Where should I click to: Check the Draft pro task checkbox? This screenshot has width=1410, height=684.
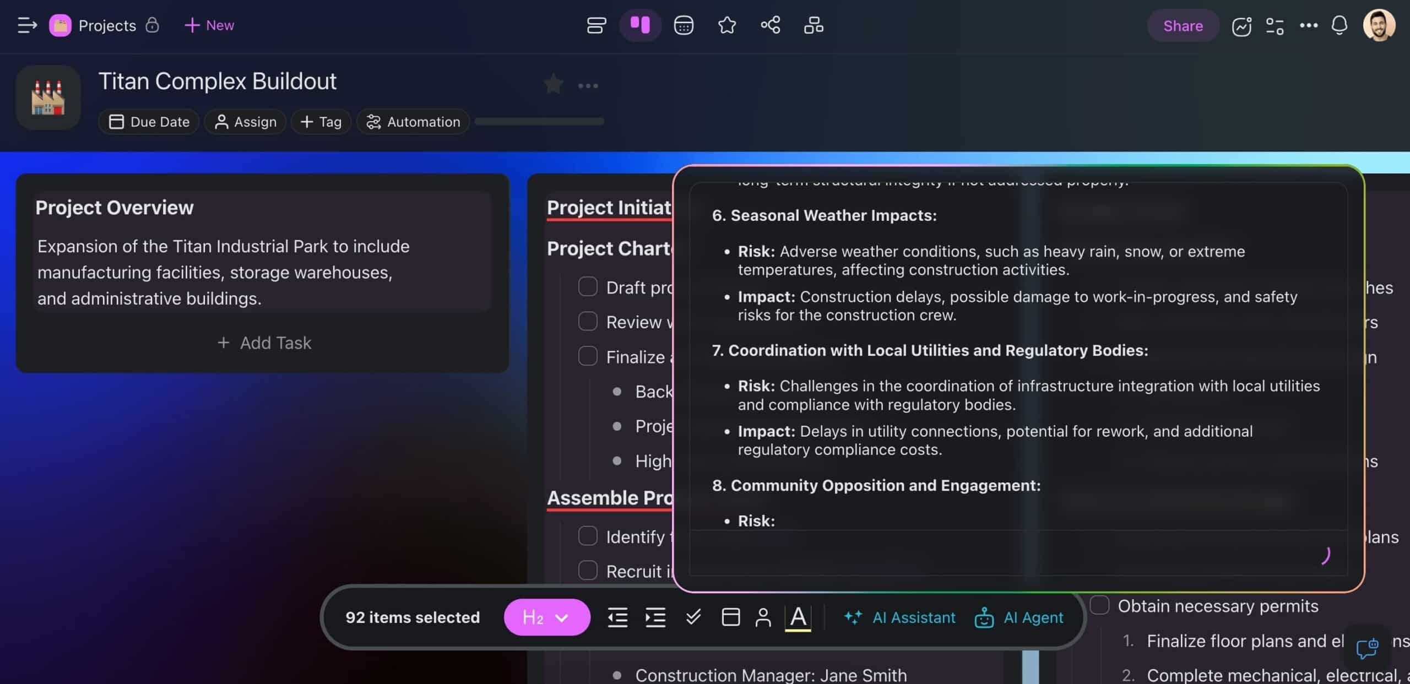tap(588, 287)
